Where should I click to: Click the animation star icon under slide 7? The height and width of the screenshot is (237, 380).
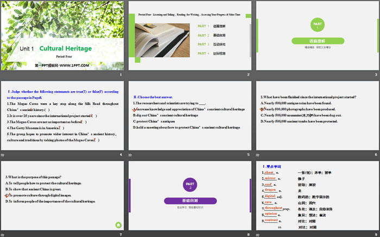2,235
